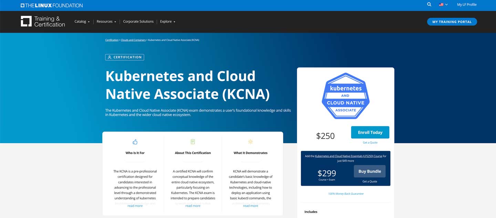496x218 pixels.
Task: Open the Certification breadcrumb link
Action: (112, 40)
